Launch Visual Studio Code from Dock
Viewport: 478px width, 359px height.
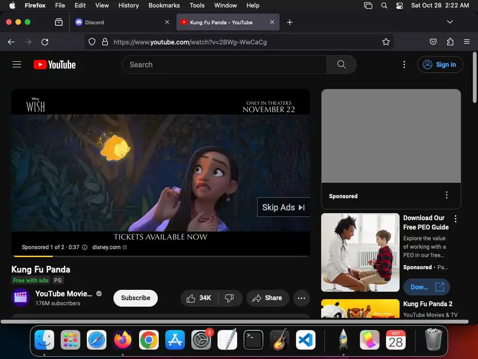[306, 340]
